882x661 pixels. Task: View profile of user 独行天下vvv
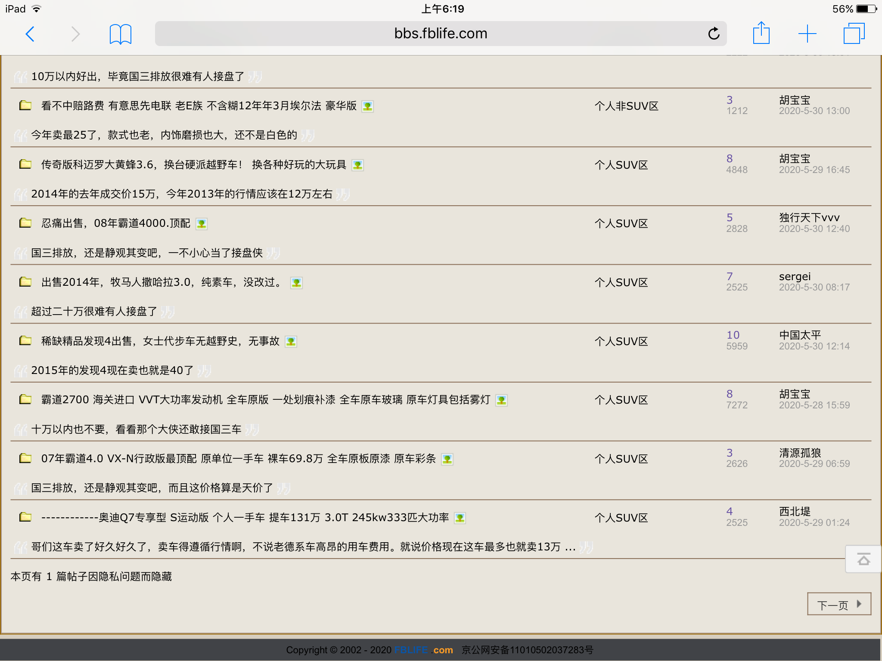[x=809, y=217]
